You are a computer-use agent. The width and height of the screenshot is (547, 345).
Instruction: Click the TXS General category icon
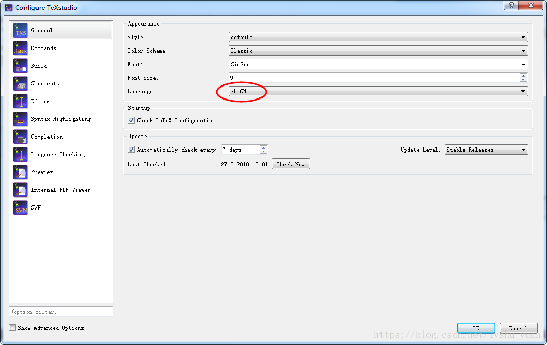(x=20, y=30)
